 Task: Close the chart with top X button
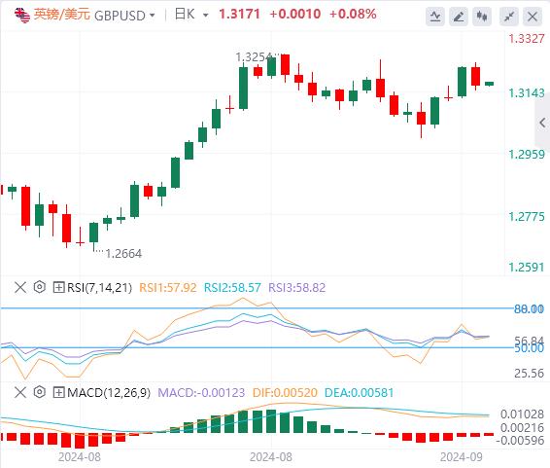point(533,17)
